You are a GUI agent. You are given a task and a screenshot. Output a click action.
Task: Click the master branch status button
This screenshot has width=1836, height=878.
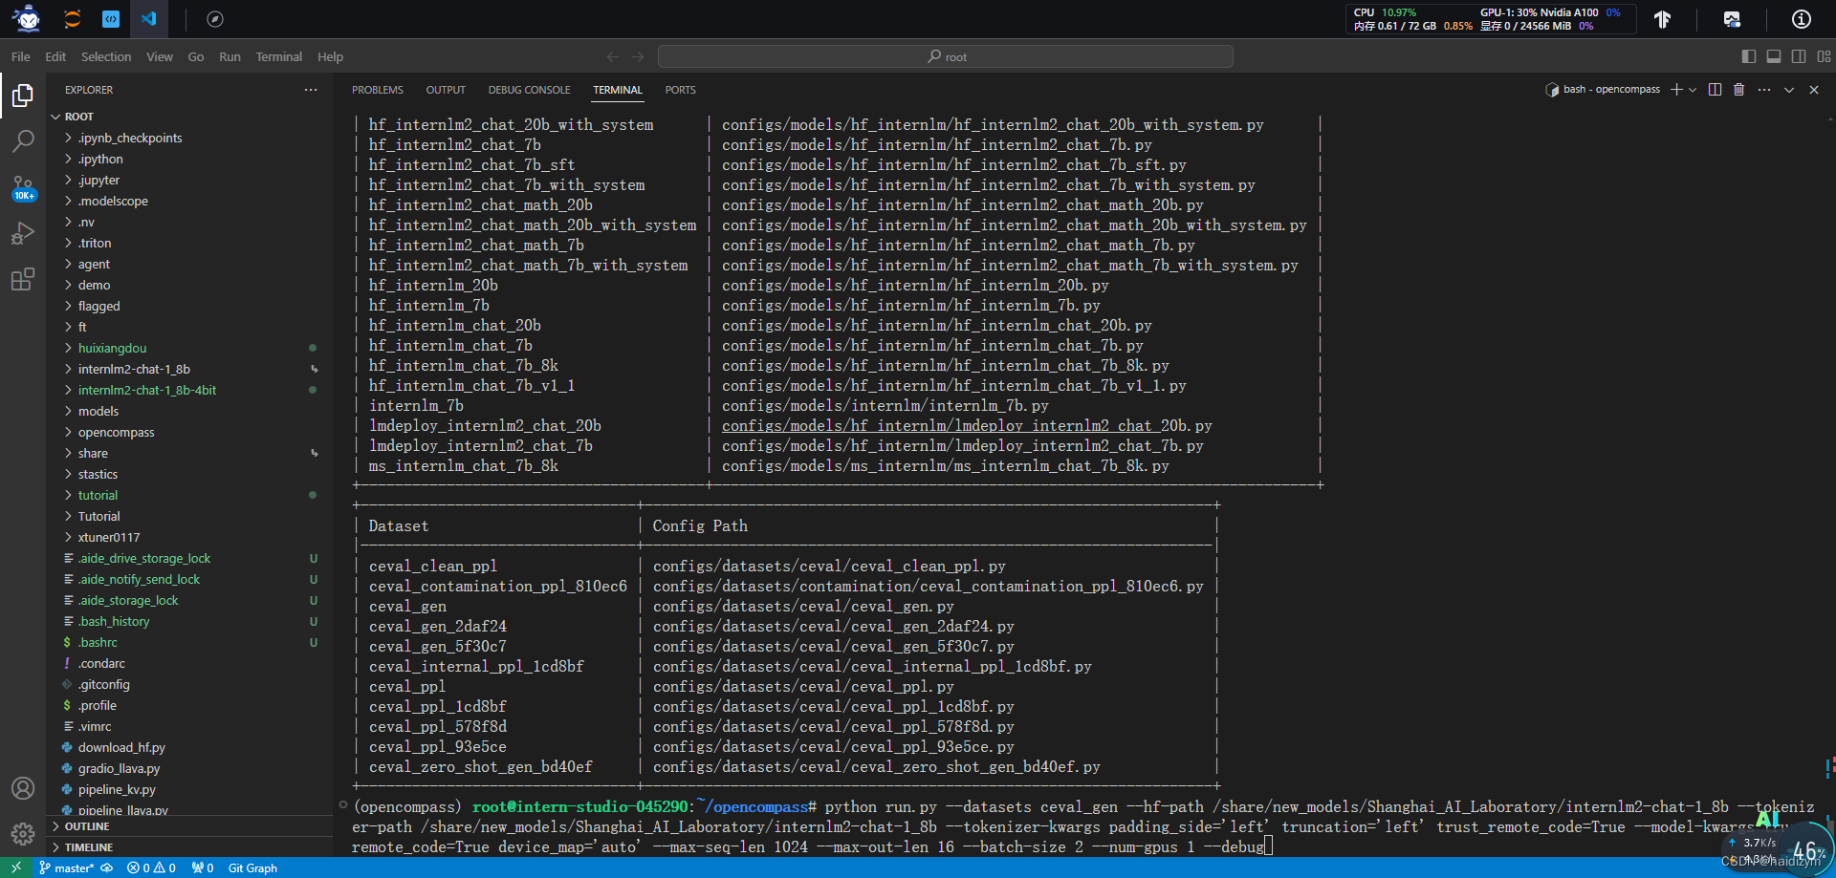[x=67, y=867]
